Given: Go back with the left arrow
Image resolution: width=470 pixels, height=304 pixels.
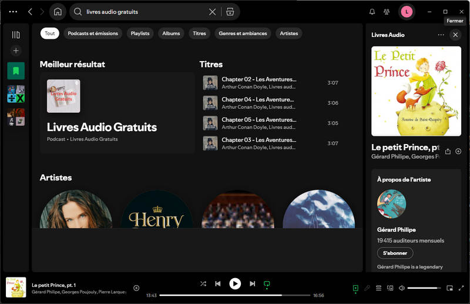Looking at the screenshot, I should click(x=30, y=12).
